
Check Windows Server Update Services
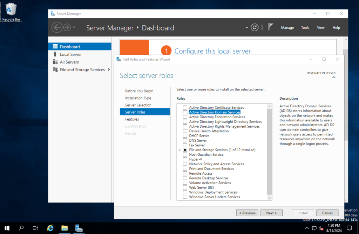(x=185, y=197)
